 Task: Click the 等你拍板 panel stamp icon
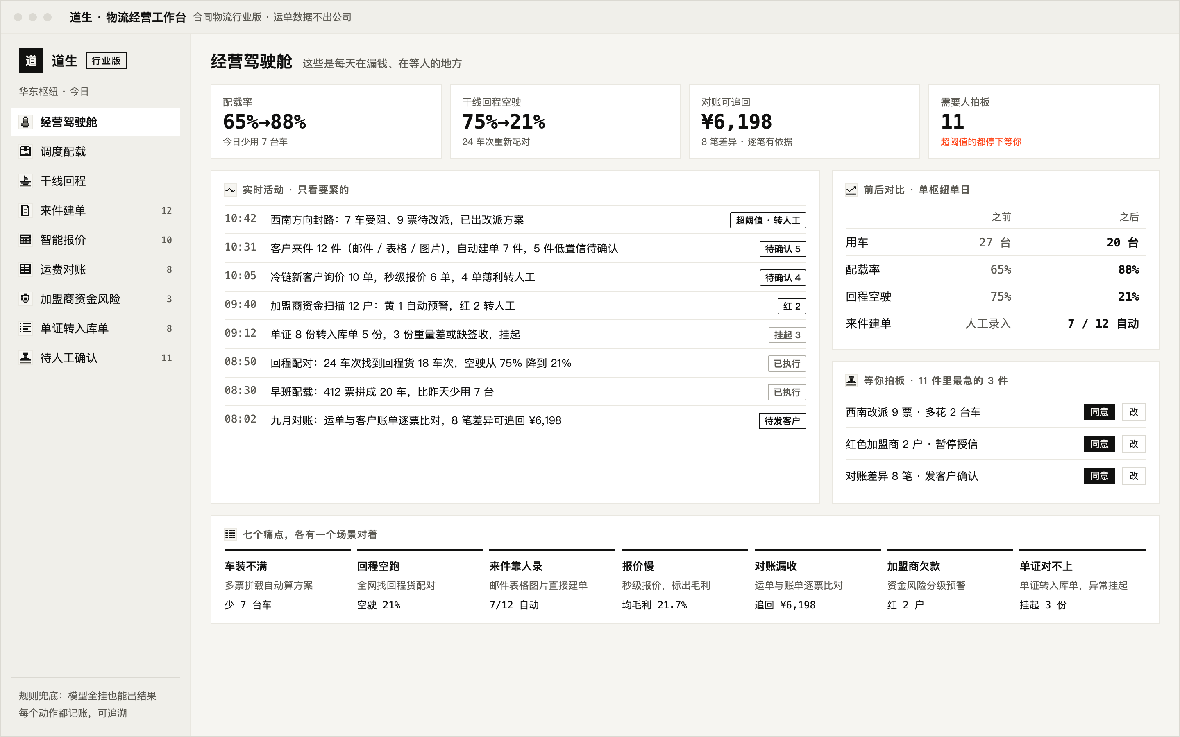pos(851,380)
